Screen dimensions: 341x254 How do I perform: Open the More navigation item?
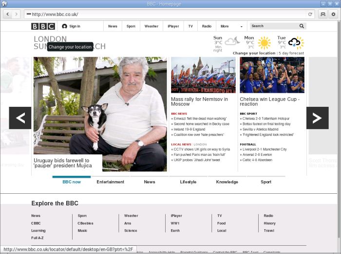[225, 26]
